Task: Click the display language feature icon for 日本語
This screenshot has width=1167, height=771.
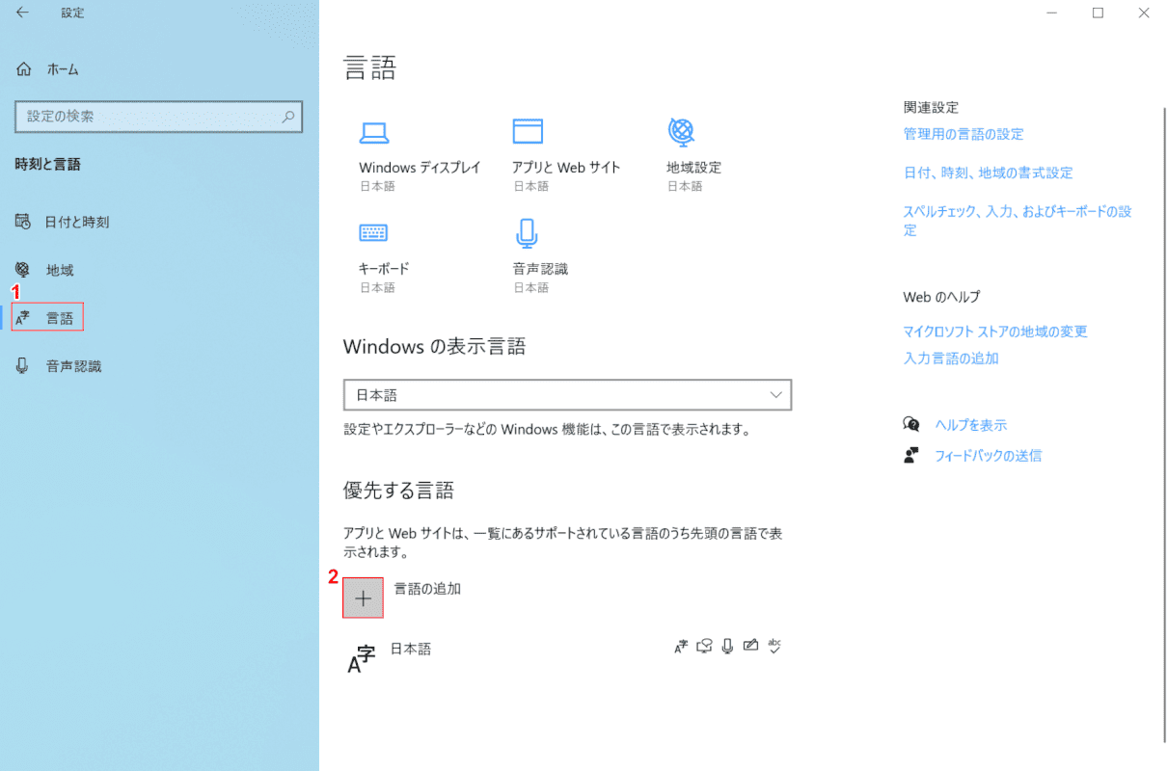Action: point(681,646)
